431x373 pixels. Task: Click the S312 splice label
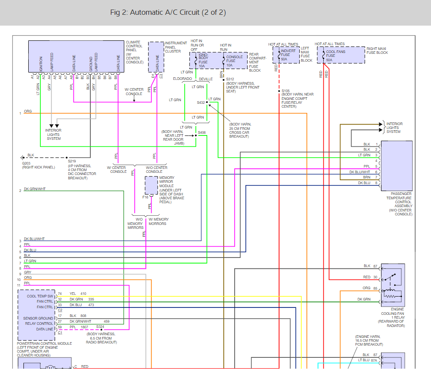[230, 79]
